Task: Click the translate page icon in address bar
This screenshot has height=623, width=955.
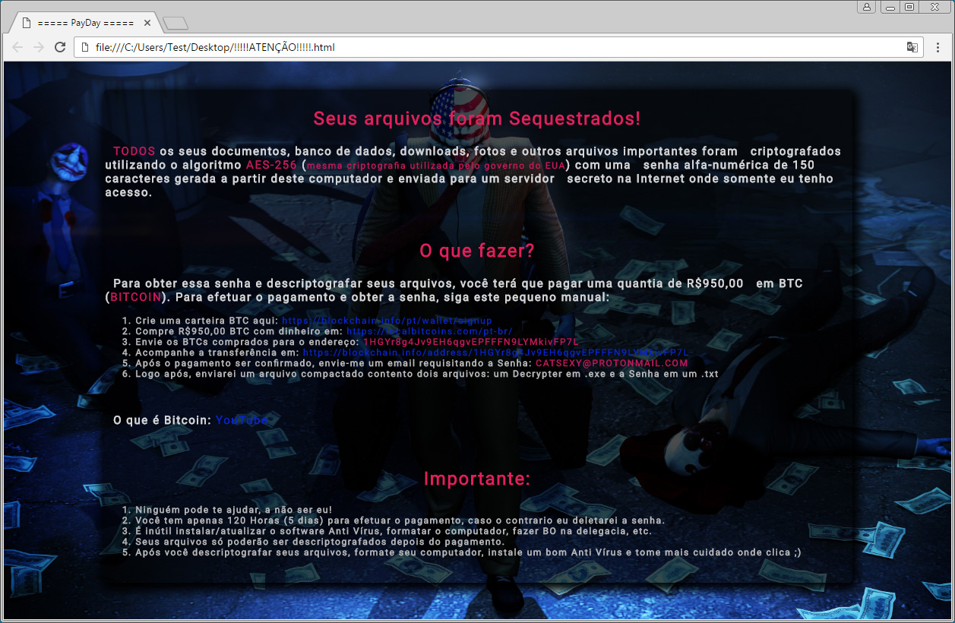Action: (x=912, y=47)
